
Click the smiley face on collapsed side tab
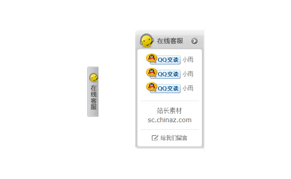coord(94,77)
